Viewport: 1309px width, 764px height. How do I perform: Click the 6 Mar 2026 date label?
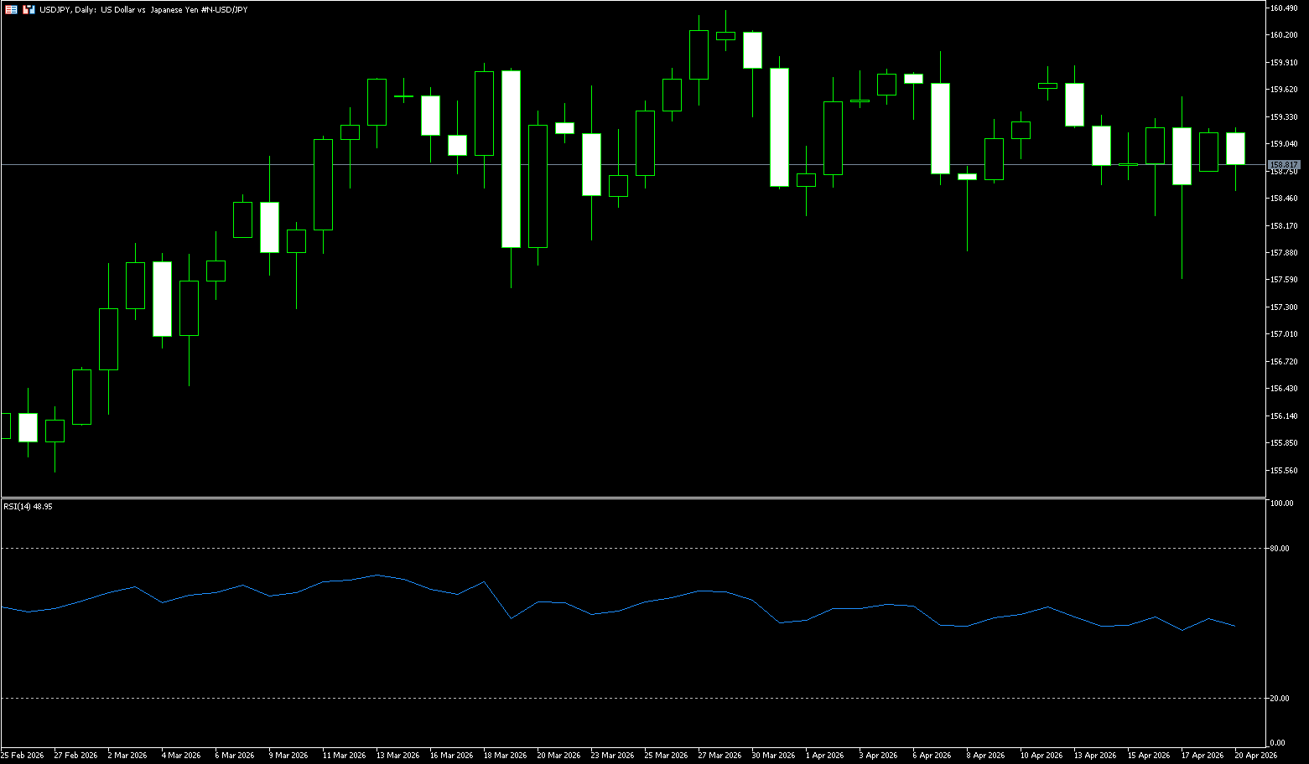coord(236,756)
